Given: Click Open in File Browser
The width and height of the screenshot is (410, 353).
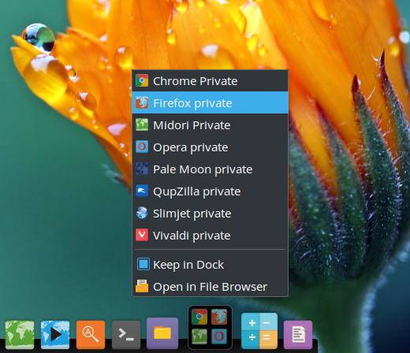Looking at the screenshot, I should (210, 287).
